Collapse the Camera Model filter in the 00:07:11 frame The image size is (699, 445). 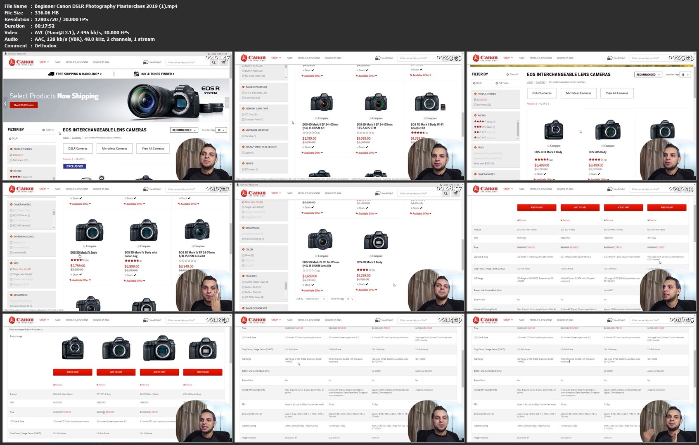pyautogui.click(x=12, y=204)
